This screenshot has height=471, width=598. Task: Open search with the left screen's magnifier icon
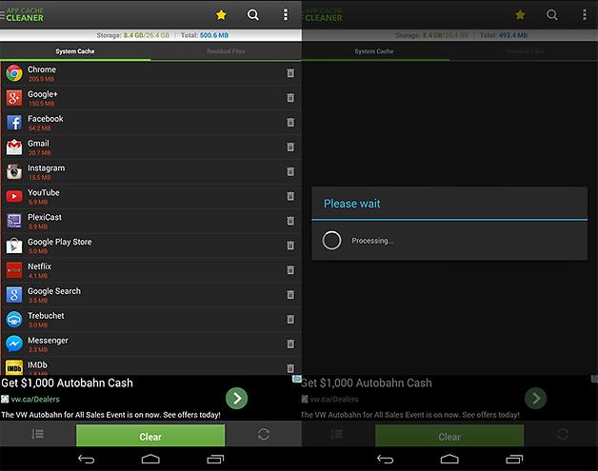[253, 15]
